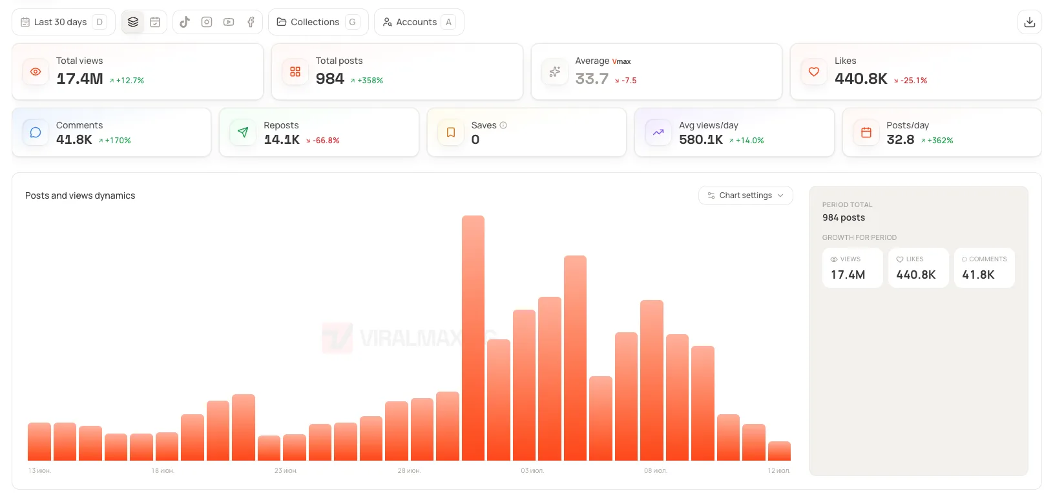This screenshot has width=1053, height=500.
Task: Click the 984 posts period total
Action: [x=844, y=217]
